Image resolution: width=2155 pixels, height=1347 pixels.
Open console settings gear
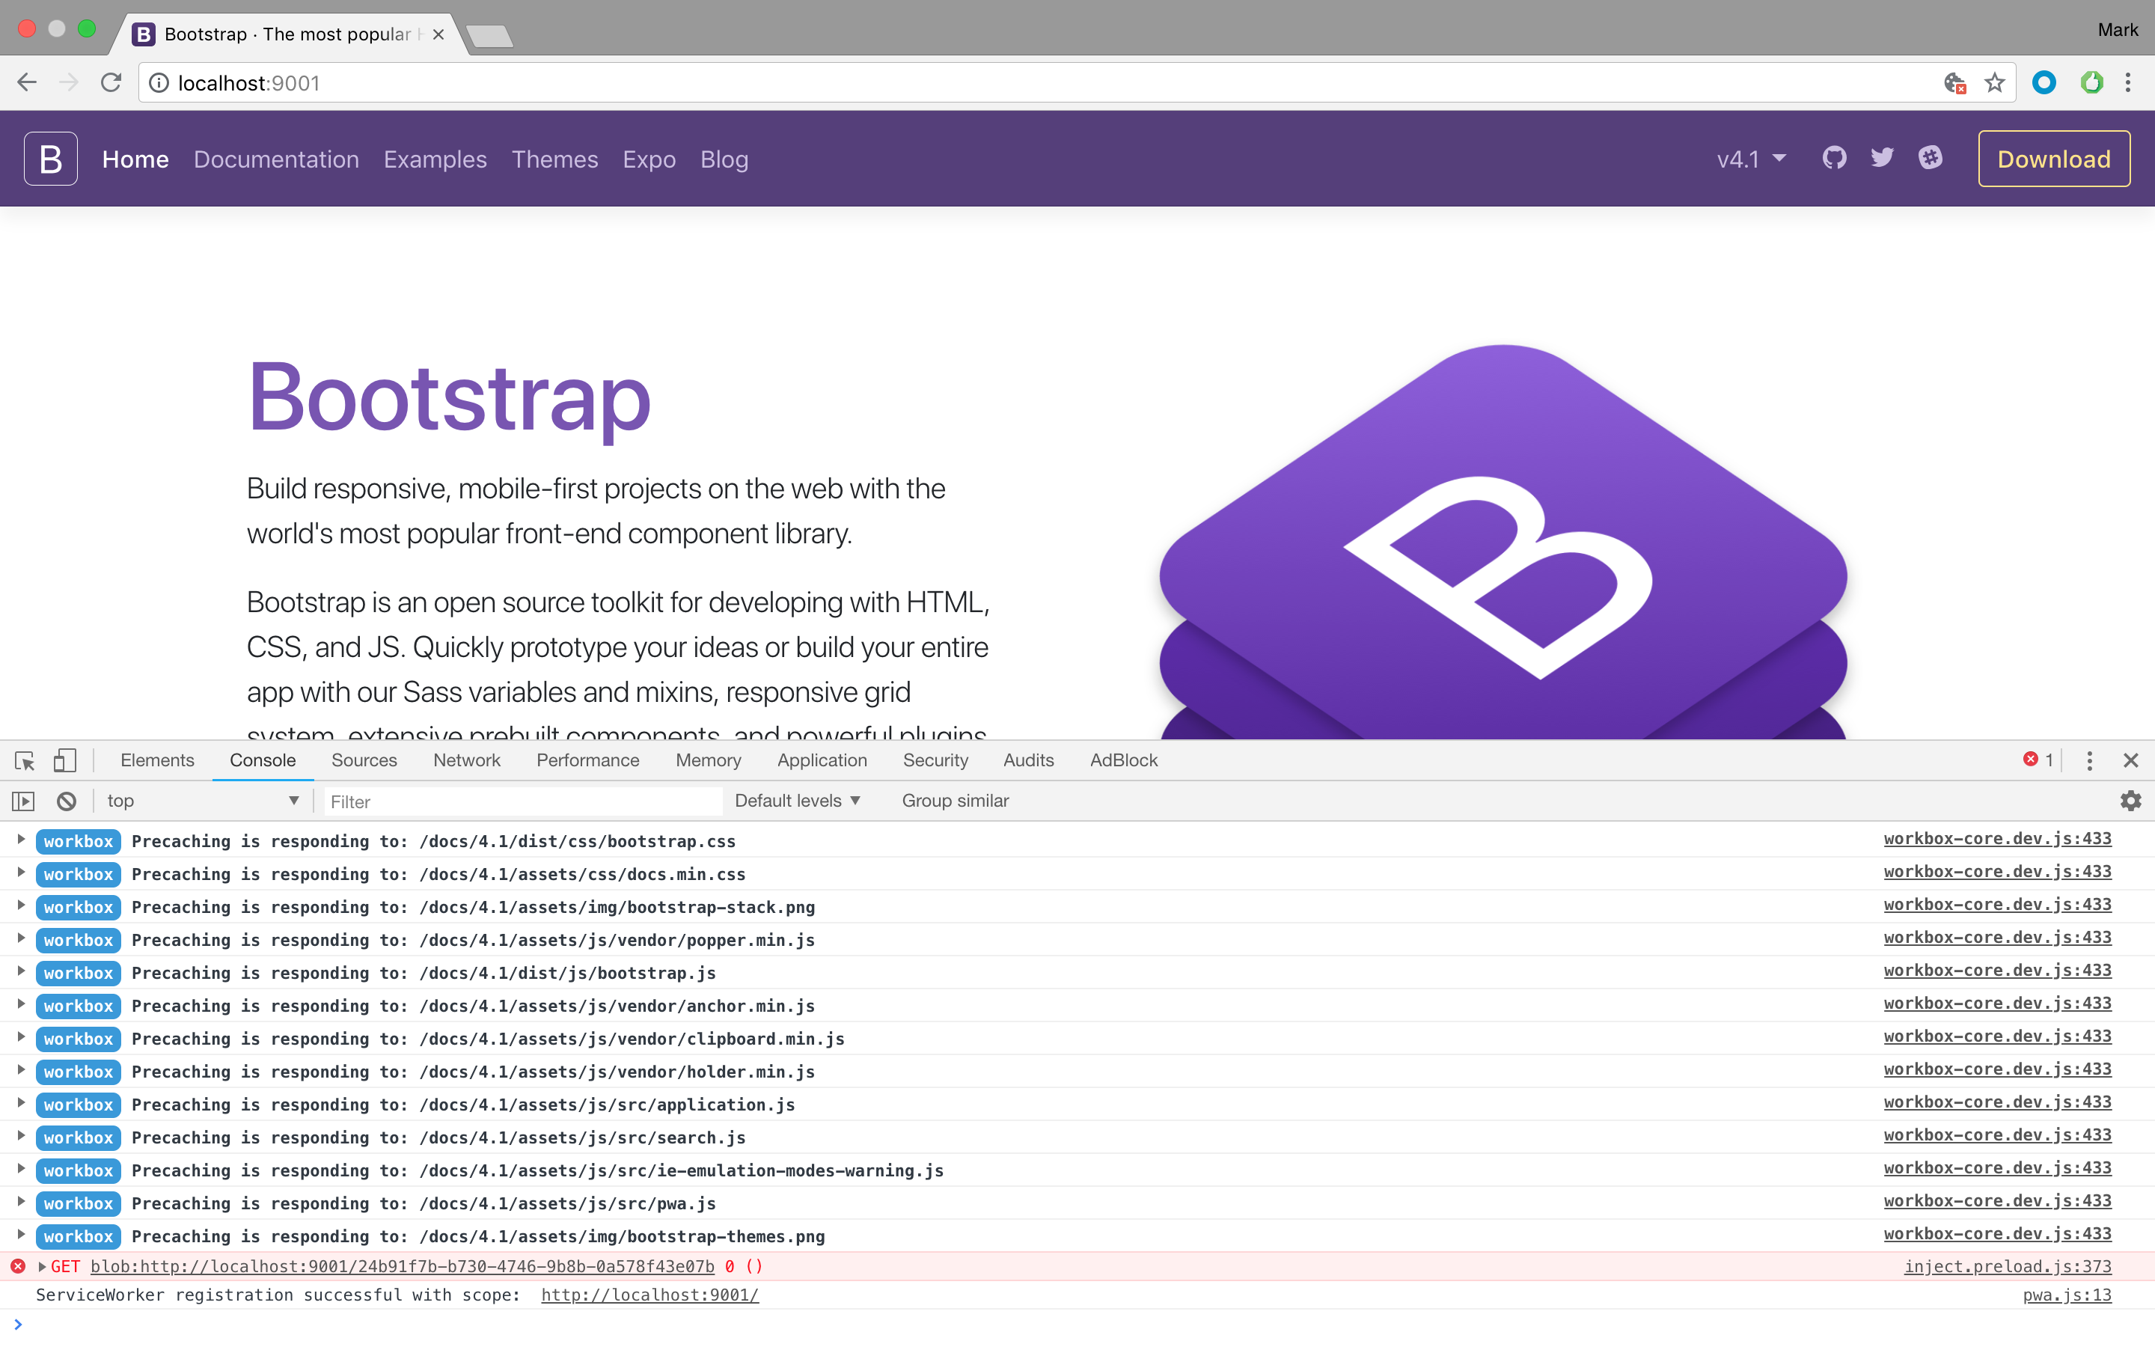(x=2130, y=801)
